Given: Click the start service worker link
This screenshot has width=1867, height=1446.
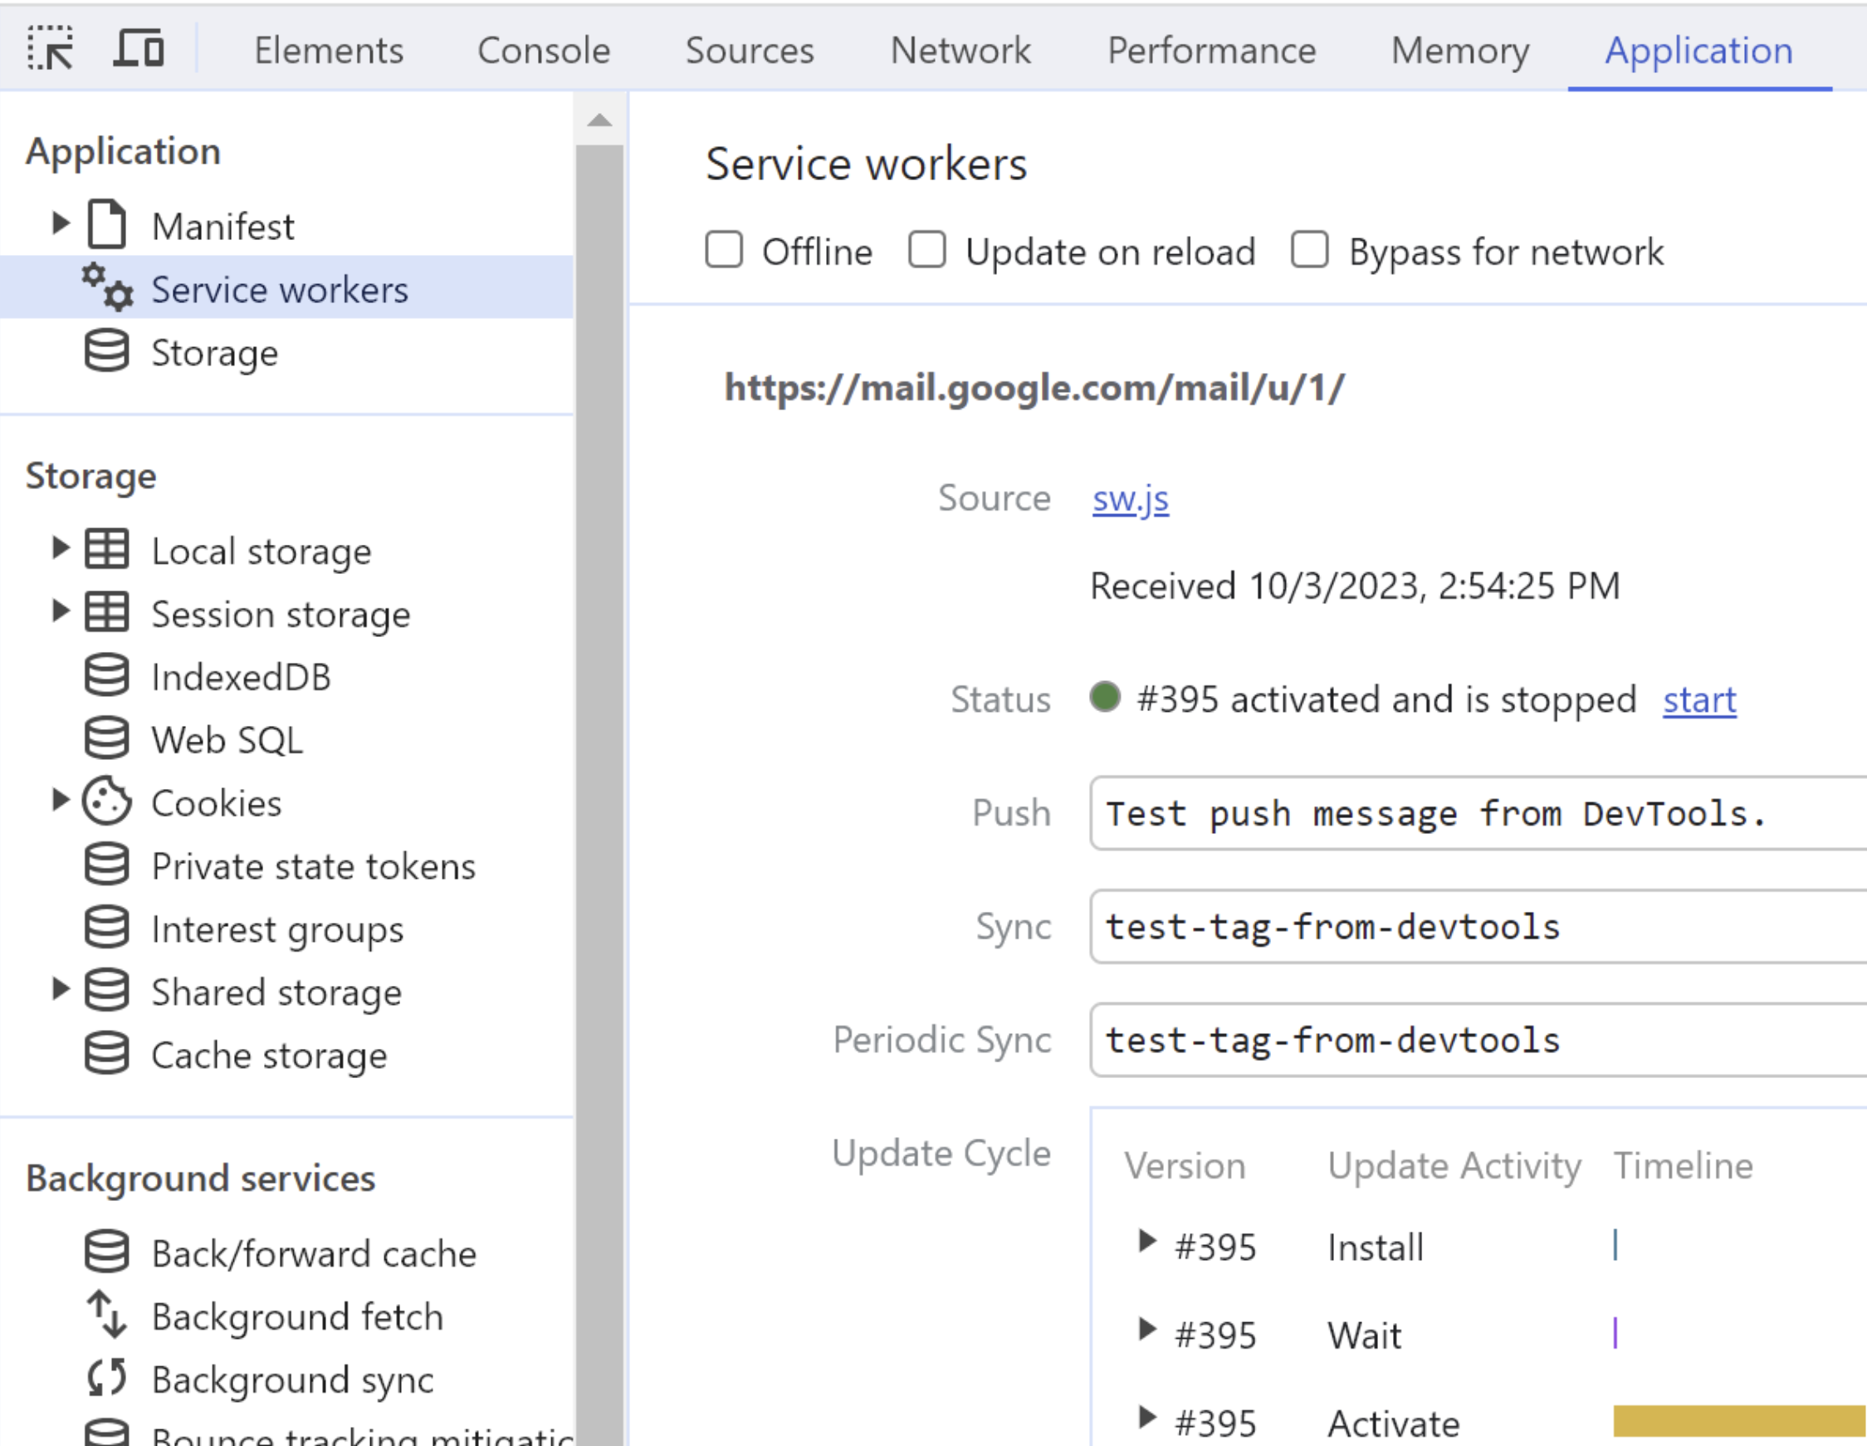Looking at the screenshot, I should coord(1698,700).
